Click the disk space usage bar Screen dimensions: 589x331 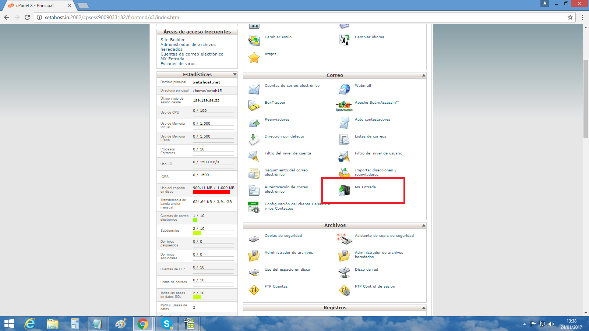point(213,192)
